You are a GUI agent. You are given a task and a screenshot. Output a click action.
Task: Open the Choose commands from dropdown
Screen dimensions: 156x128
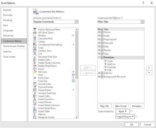76,22
